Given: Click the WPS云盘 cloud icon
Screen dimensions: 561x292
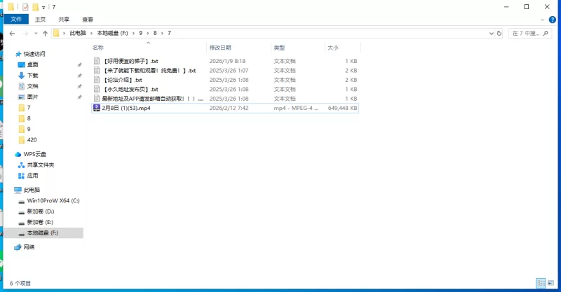Looking at the screenshot, I should [18, 154].
